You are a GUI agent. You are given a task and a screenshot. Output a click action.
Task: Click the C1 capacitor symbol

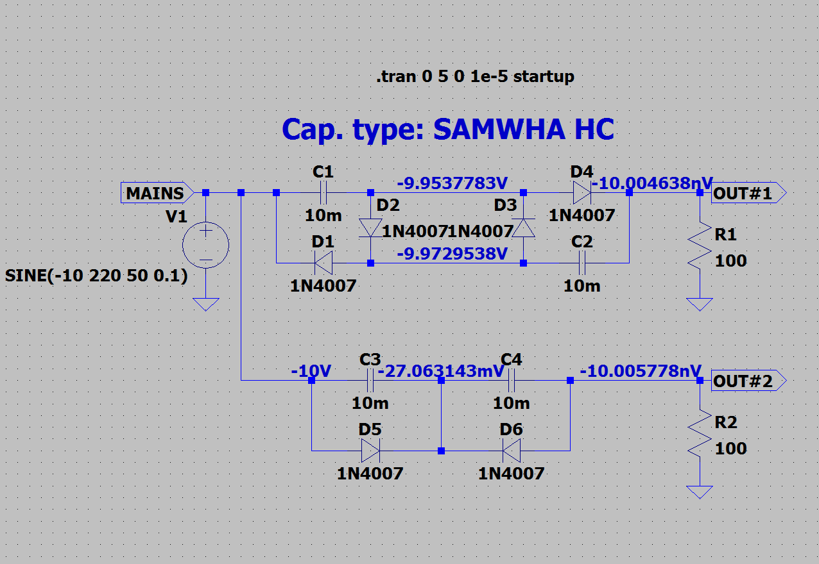[323, 192]
